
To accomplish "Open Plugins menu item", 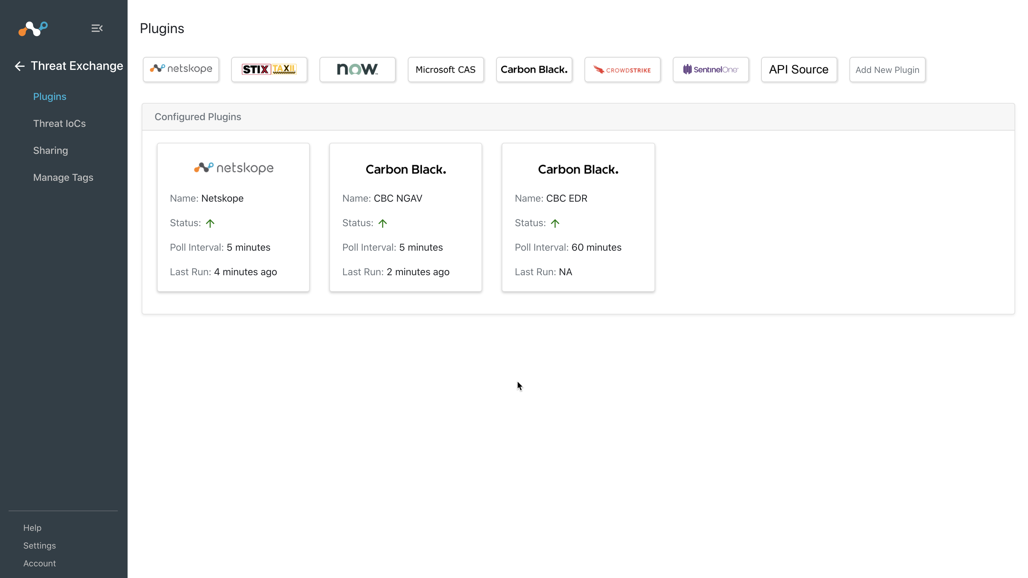I will point(50,97).
